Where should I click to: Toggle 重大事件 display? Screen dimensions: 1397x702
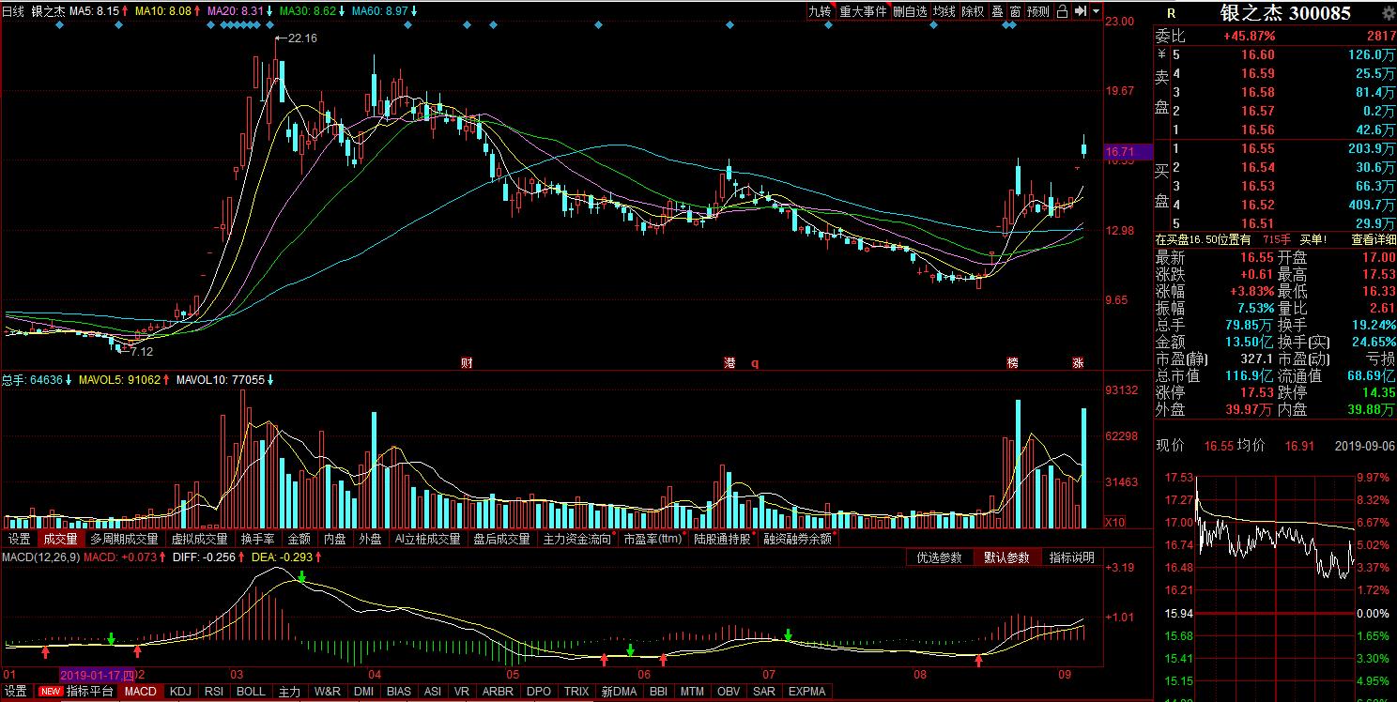(863, 11)
